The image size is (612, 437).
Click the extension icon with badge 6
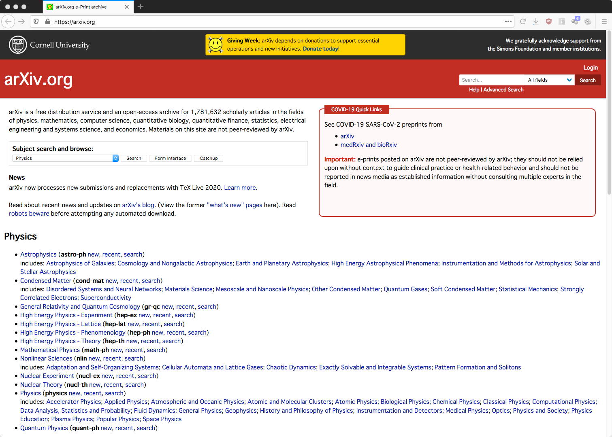[x=576, y=21]
